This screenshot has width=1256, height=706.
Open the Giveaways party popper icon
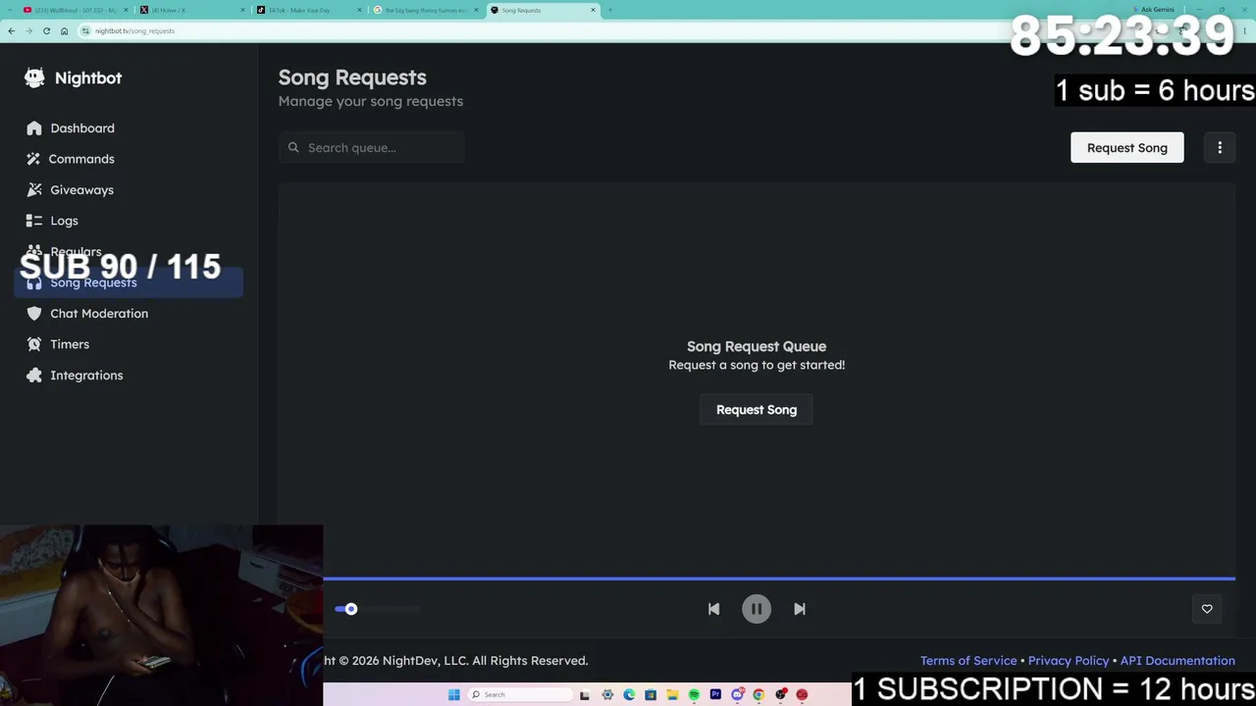(x=34, y=190)
